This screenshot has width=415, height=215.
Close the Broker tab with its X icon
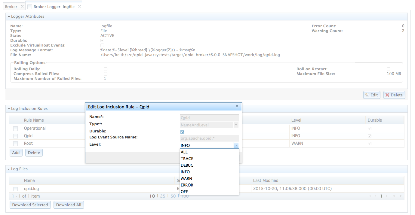(x=22, y=7)
